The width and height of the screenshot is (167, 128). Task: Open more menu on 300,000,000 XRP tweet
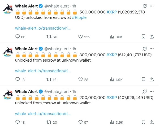(152, 49)
